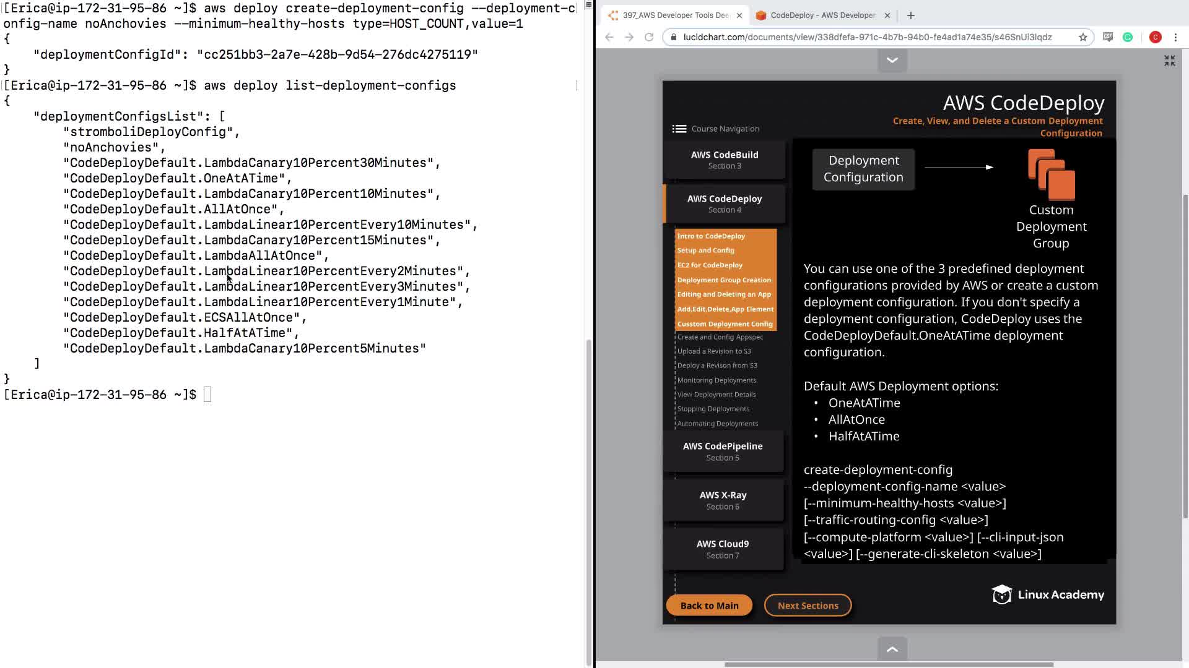This screenshot has height=668, width=1189.
Task: Switch to CodeDeploy AWS Developer tab
Action: [x=822, y=15]
